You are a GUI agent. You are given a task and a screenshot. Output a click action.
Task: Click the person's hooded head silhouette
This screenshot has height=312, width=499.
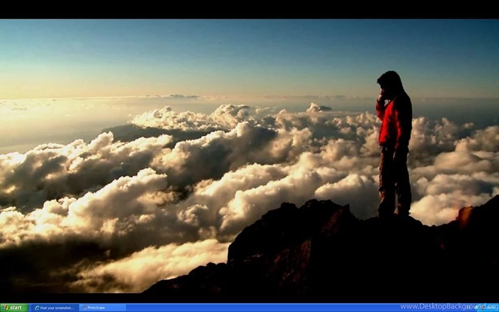[x=390, y=81]
